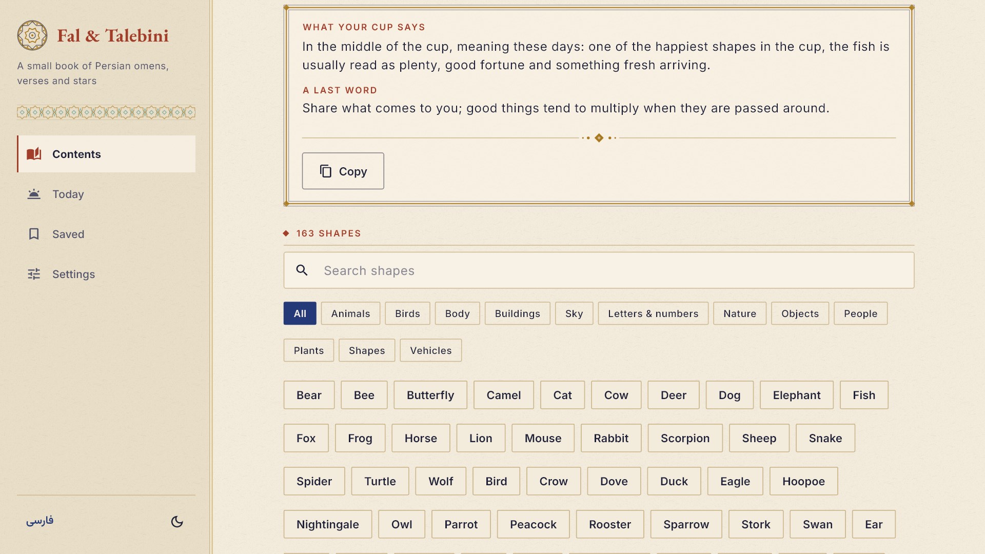Open the Peacock shape meaning
The height and width of the screenshot is (554, 985).
[x=533, y=524]
